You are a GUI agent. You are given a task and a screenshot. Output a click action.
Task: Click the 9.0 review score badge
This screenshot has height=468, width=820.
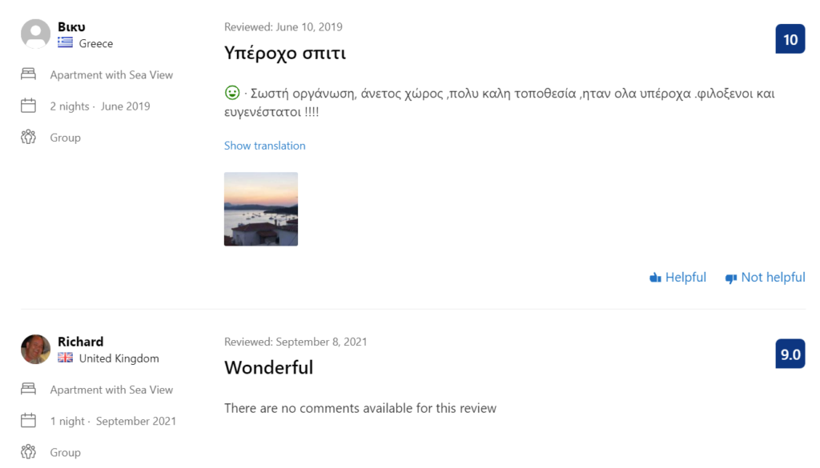[x=790, y=354]
